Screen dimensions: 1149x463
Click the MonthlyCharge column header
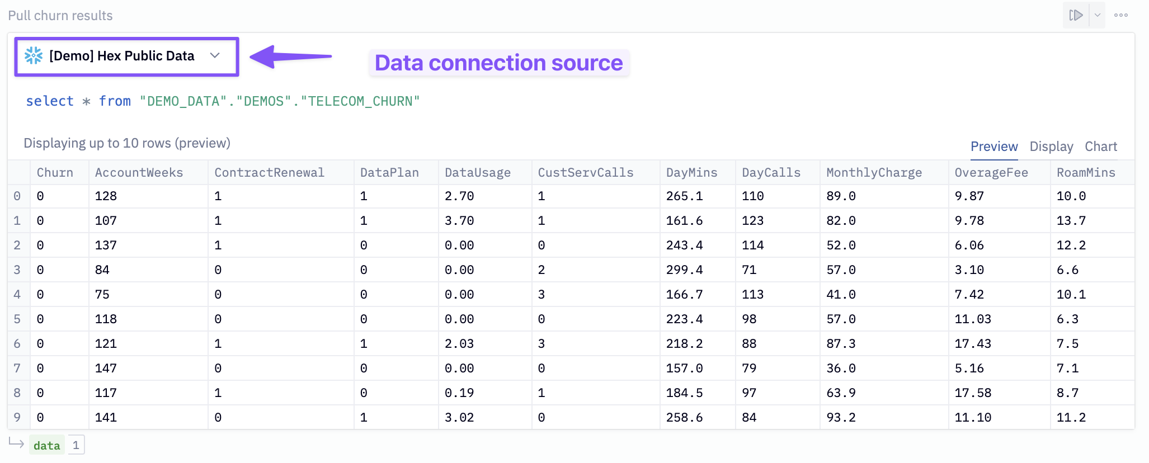tap(874, 173)
